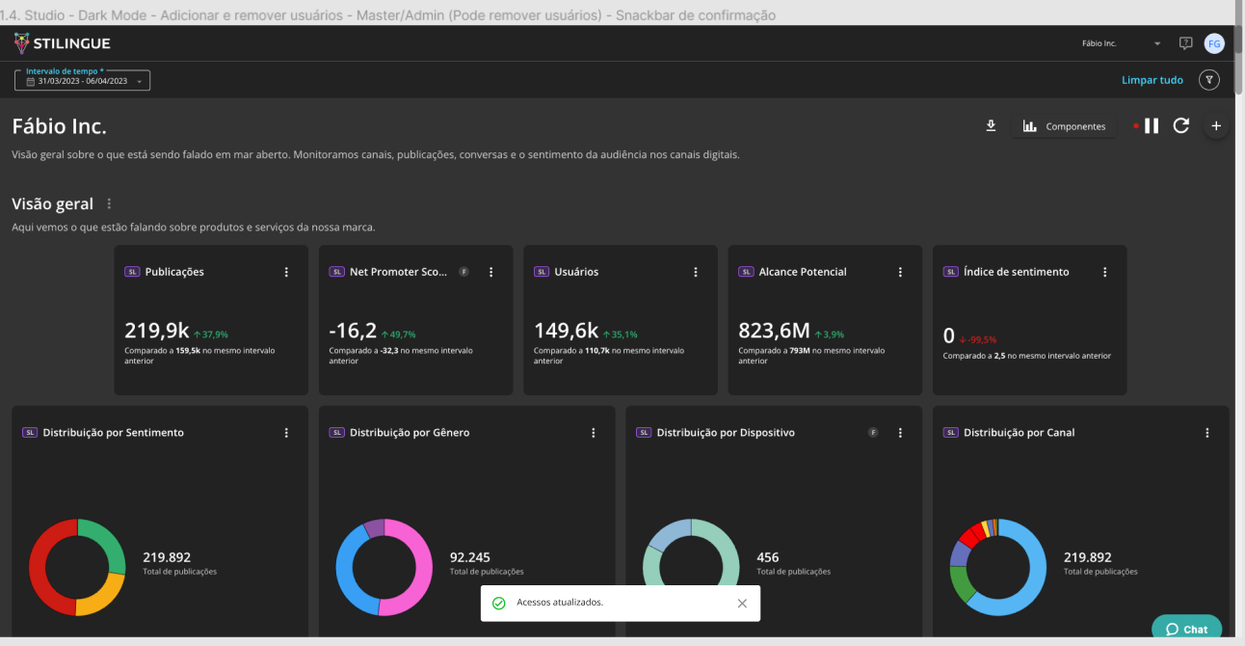The width and height of the screenshot is (1245, 646).
Task: Click the Stilingue logo
Action: point(63,43)
